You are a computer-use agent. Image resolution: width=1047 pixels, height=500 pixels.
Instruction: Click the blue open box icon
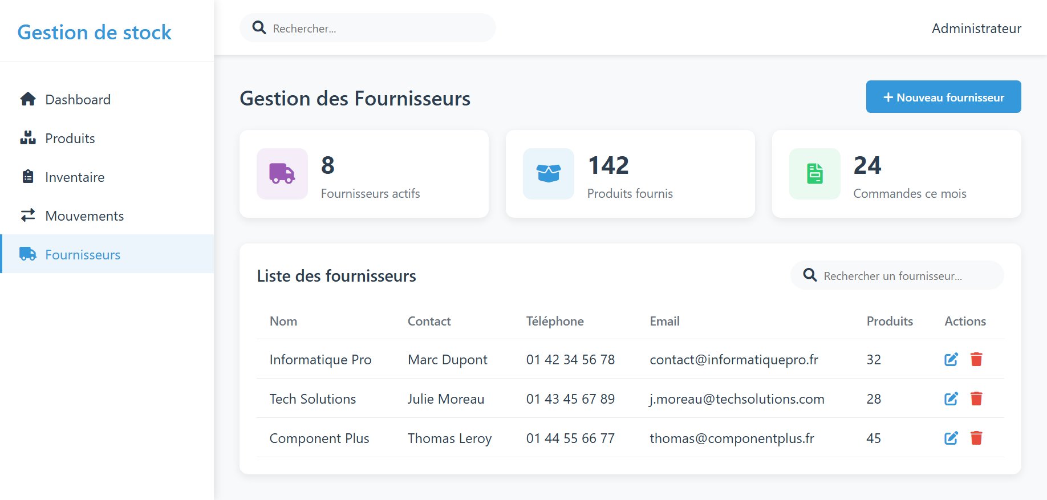click(548, 174)
